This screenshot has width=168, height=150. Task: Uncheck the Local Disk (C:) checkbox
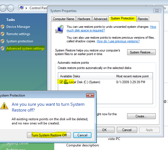coord(61,82)
